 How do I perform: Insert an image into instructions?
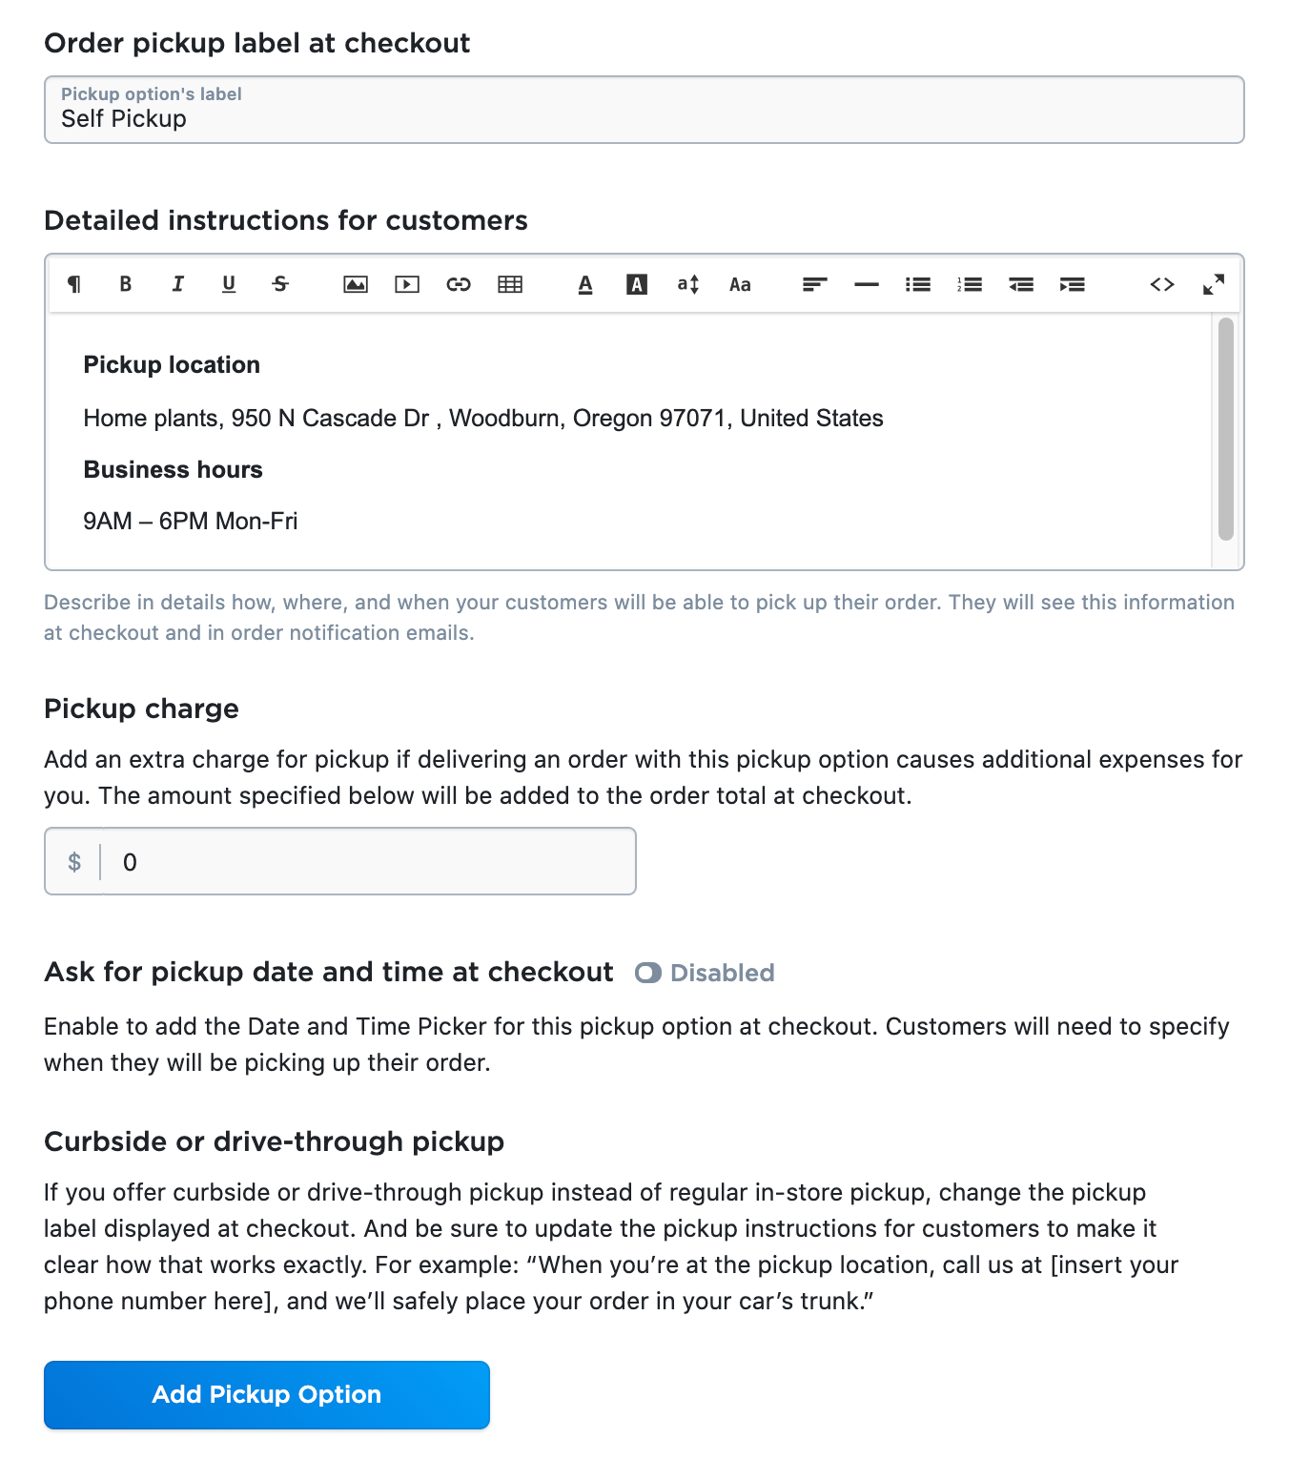pyautogui.click(x=356, y=284)
